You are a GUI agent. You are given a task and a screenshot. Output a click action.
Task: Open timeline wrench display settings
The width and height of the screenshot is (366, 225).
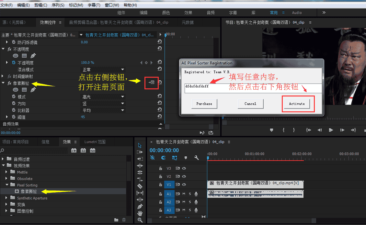(196, 158)
